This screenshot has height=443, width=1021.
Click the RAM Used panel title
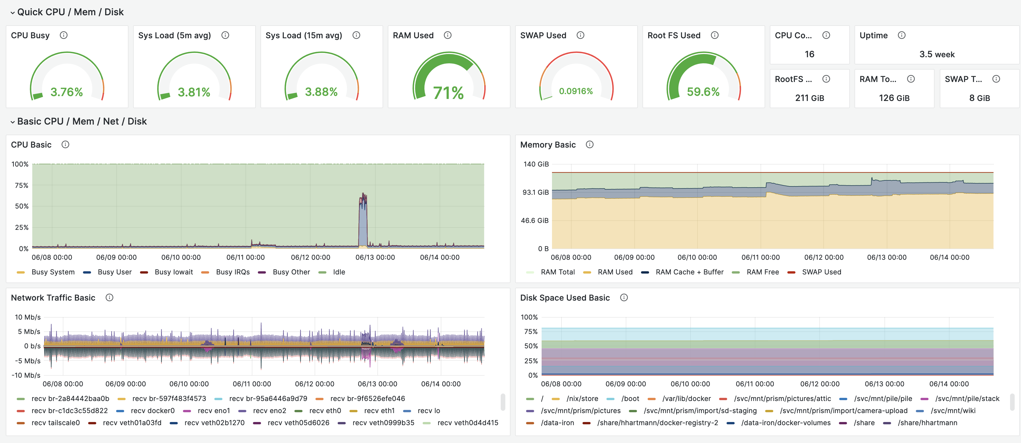(x=413, y=35)
